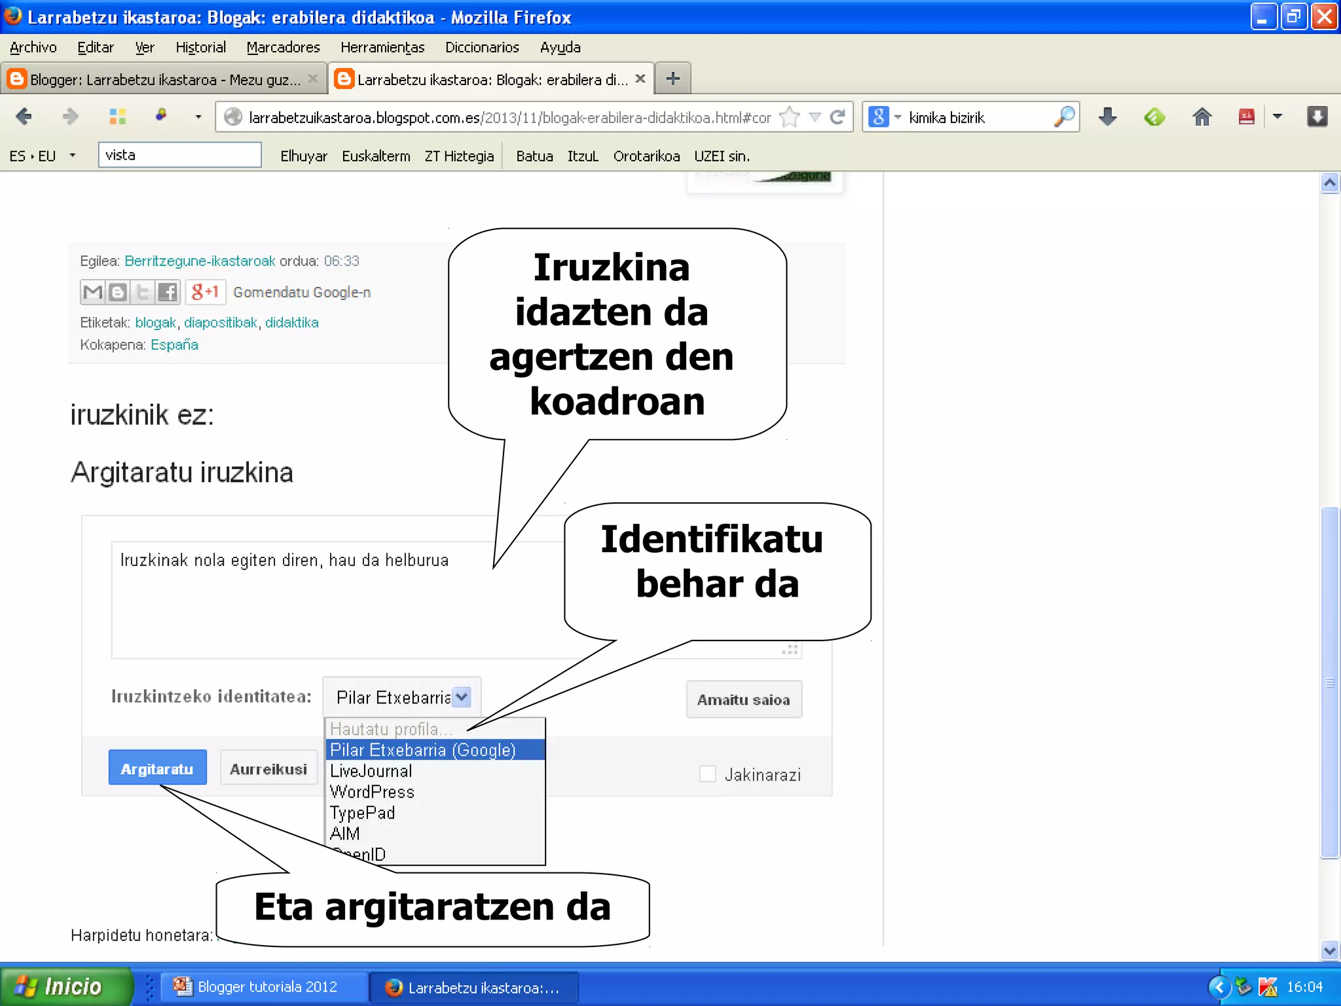The width and height of the screenshot is (1341, 1006).
Task: Open the Berritzegune-ikastaroak author link
Action: (x=200, y=261)
